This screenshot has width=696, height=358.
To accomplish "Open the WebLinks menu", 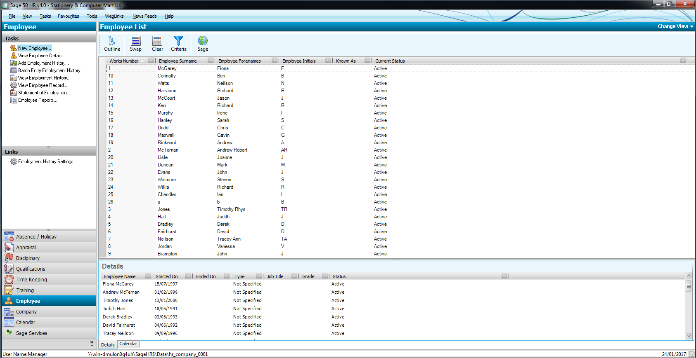I will point(114,16).
